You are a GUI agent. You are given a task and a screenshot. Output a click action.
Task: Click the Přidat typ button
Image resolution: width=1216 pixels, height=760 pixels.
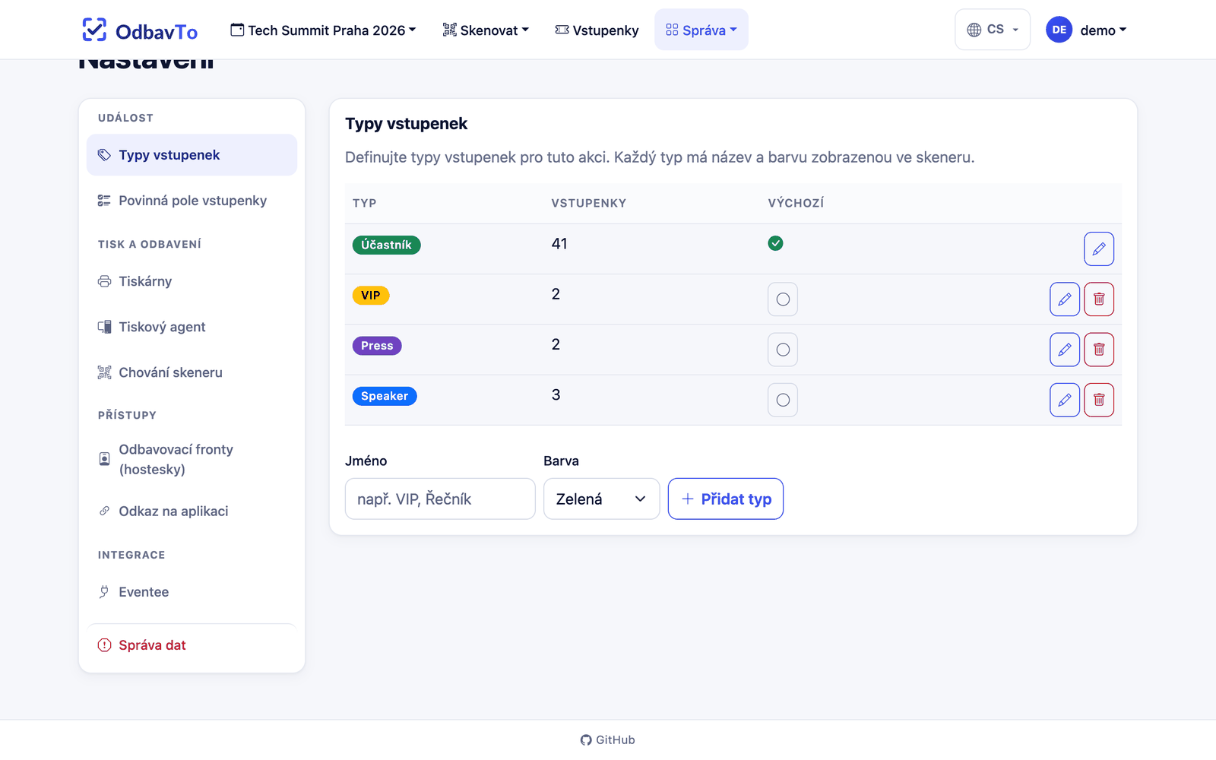pyautogui.click(x=725, y=499)
